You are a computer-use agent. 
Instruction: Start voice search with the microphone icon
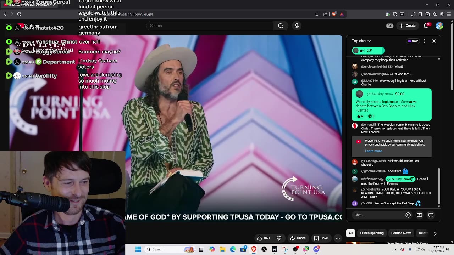pos(297,25)
